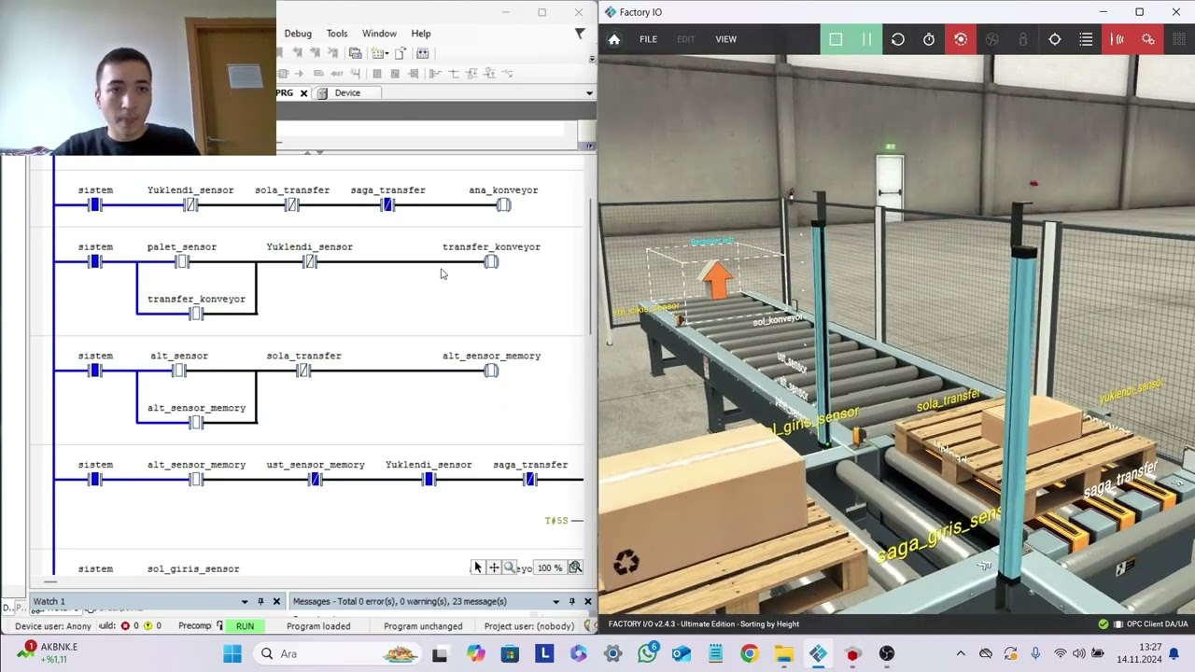Viewport: 1195px width, 672px height.
Task: Open the Windows Start menu
Action: pyautogui.click(x=232, y=654)
